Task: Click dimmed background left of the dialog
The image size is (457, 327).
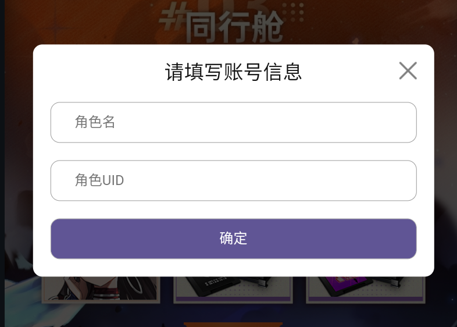Action: (19, 161)
